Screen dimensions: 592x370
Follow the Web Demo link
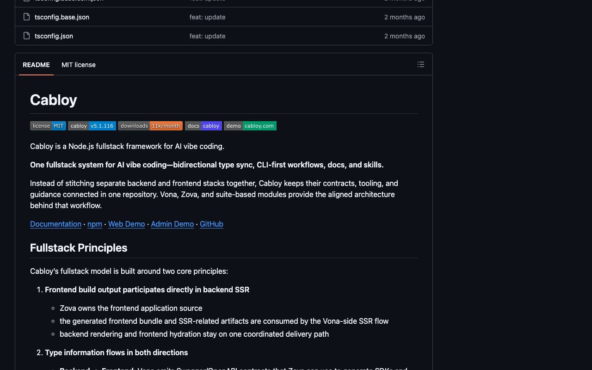tap(126, 224)
